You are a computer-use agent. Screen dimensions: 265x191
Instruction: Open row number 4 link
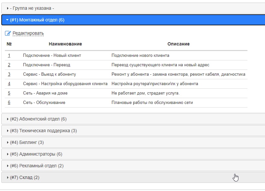point(9,84)
